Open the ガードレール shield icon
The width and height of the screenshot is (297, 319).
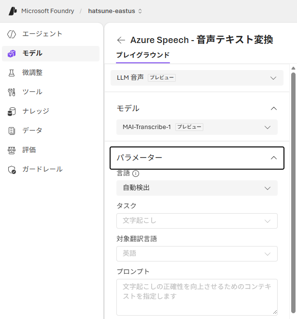coord(12,170)
